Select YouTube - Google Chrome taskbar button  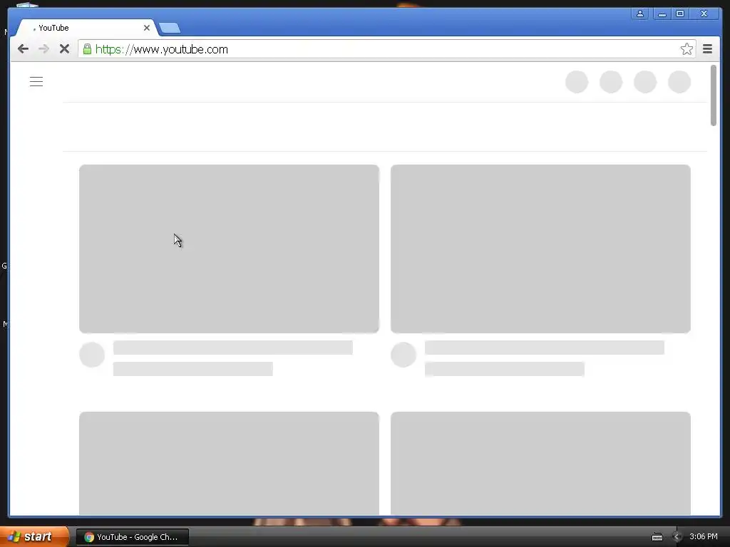(x=133, y=537)
